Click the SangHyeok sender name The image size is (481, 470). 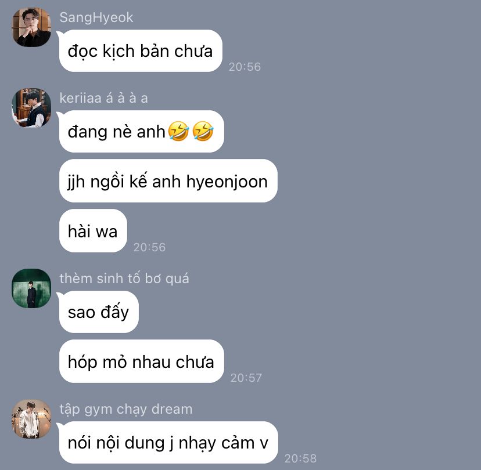[x=96, y=17]
